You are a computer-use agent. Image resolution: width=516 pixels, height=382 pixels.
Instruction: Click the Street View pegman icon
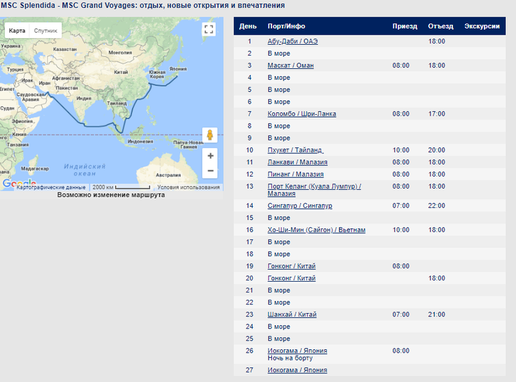tap(210, 134)
